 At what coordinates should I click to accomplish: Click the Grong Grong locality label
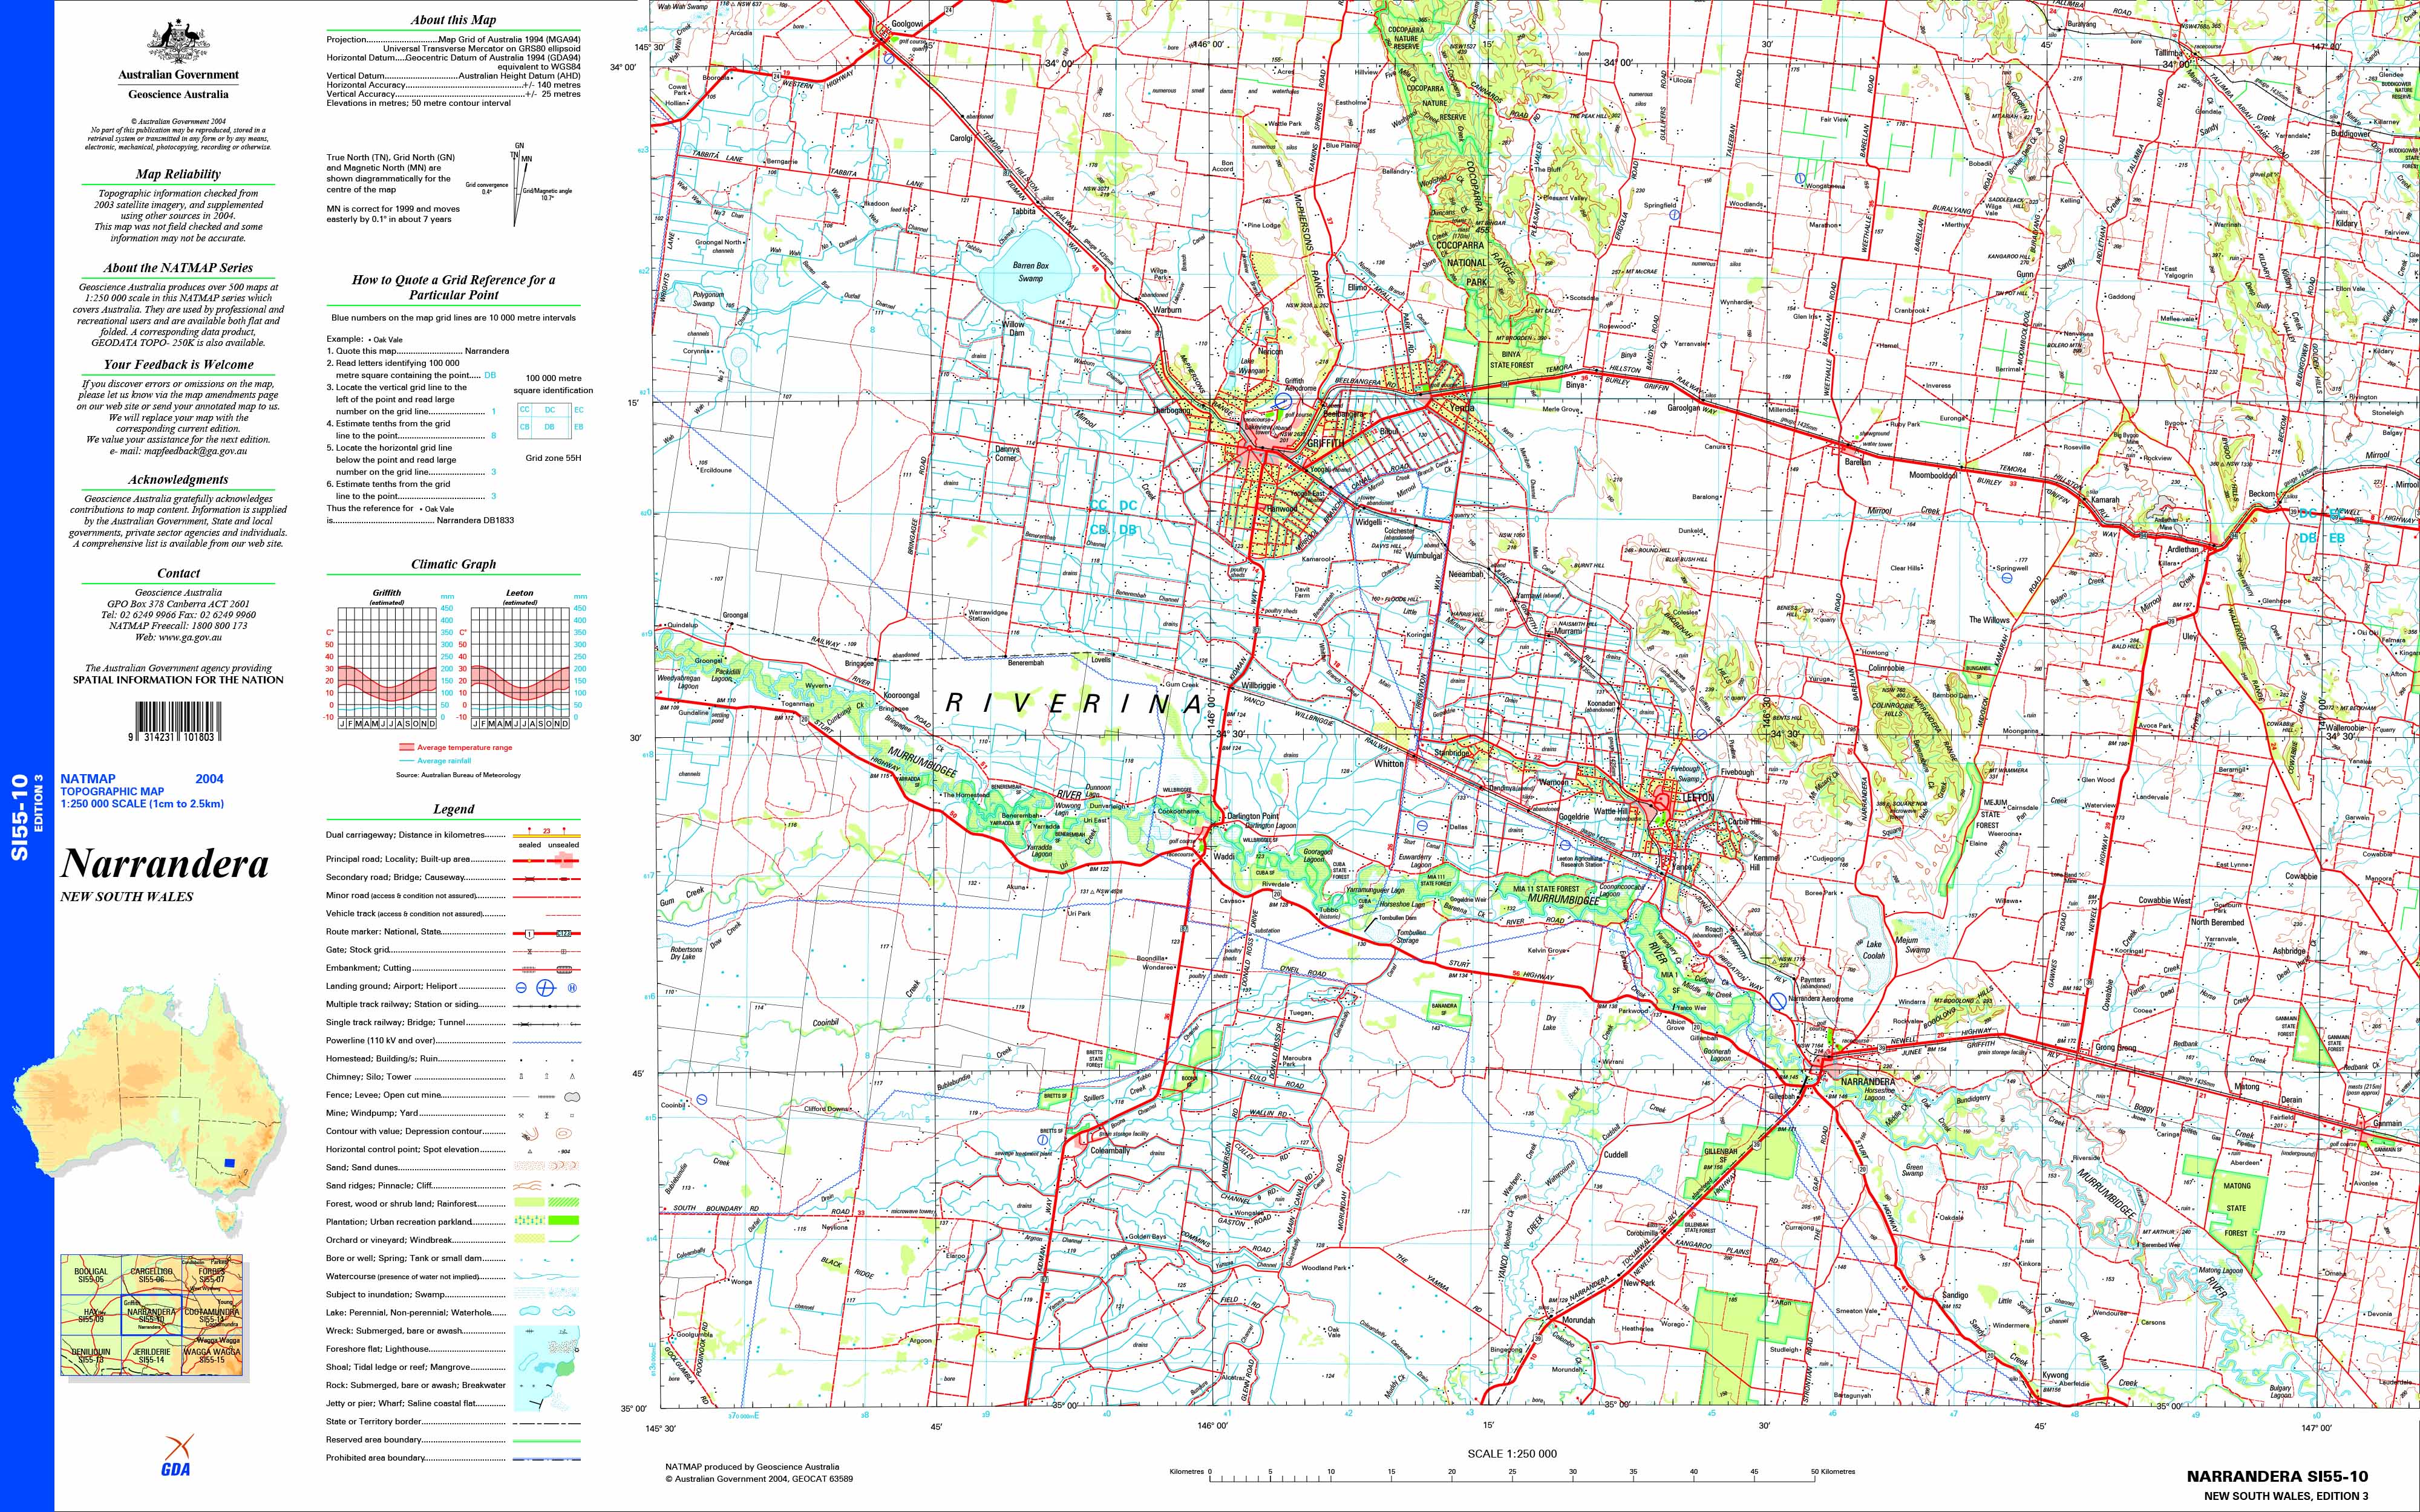[x=2116, y=1047]
